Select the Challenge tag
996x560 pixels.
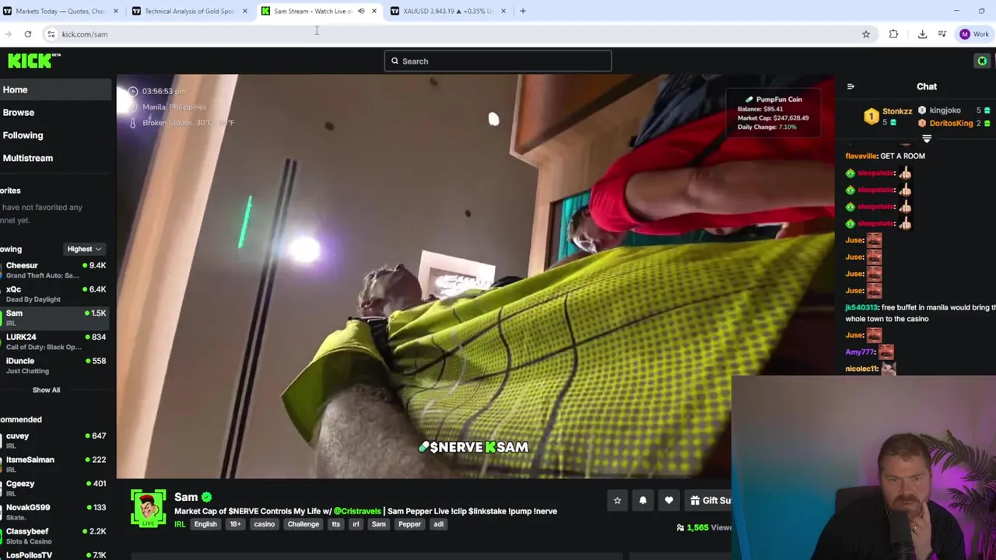coord(303,524)
